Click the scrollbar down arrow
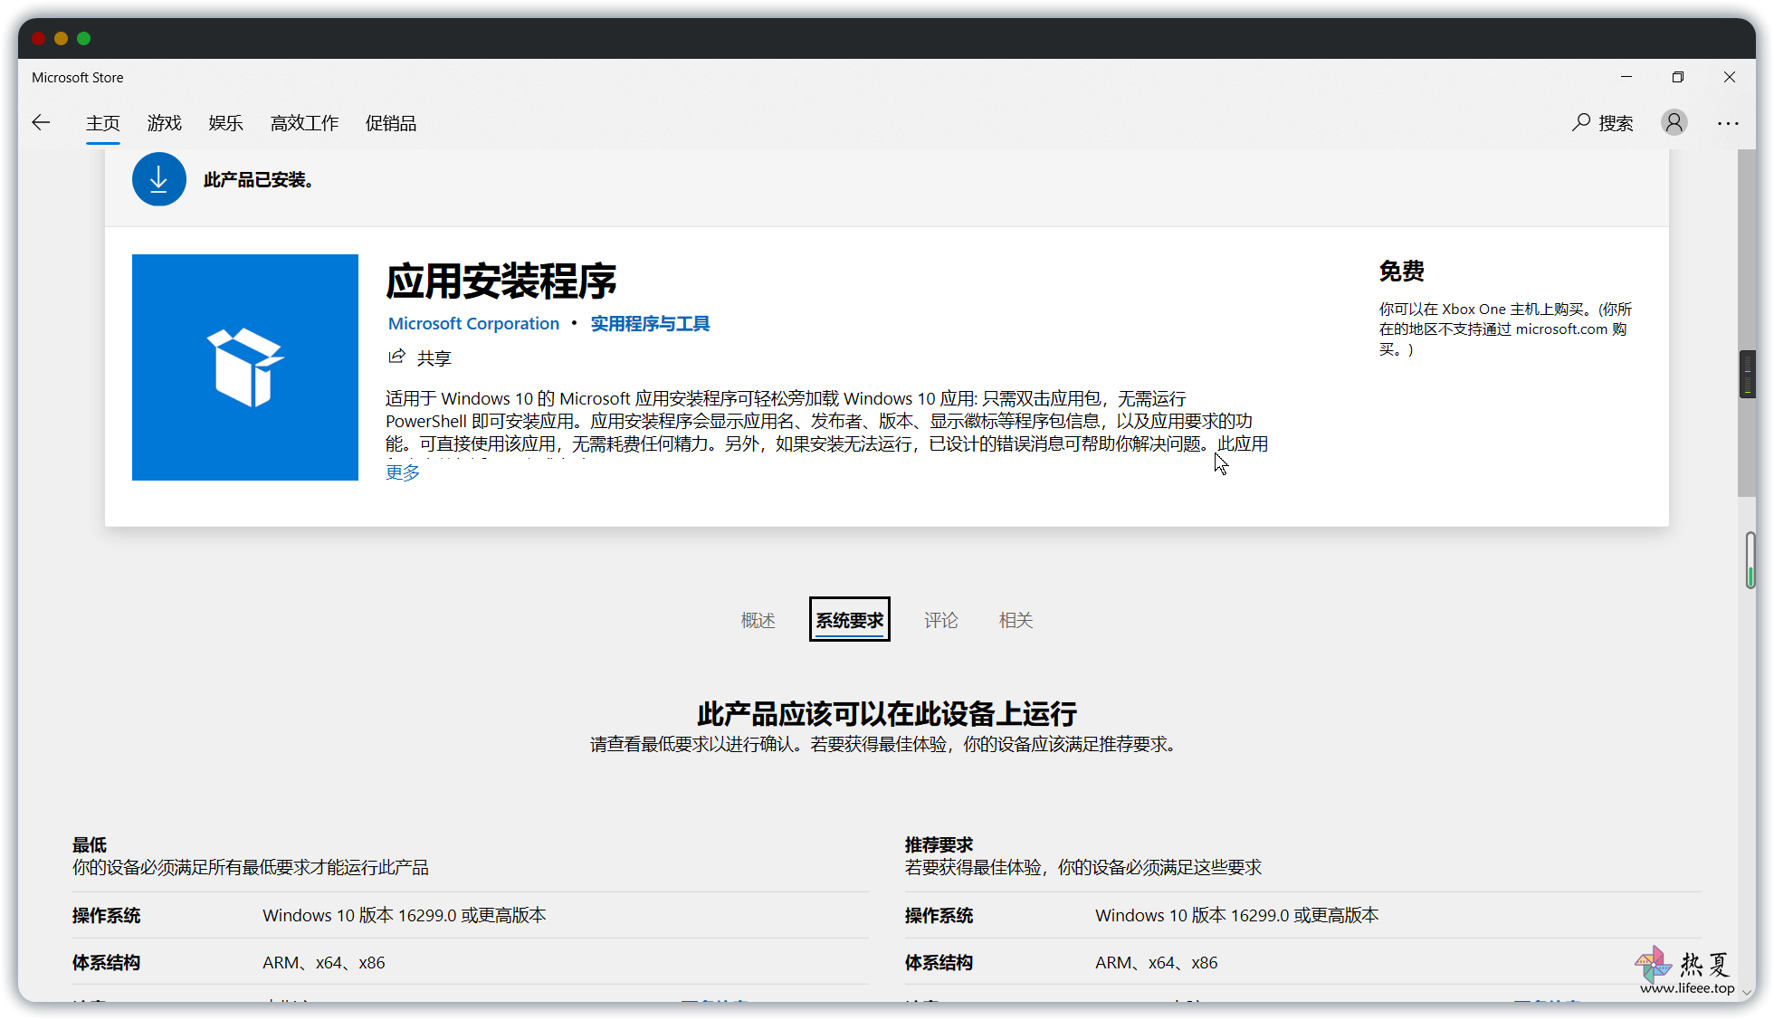Viewport: 1774px width, 1020px height. pos(1747,991)
